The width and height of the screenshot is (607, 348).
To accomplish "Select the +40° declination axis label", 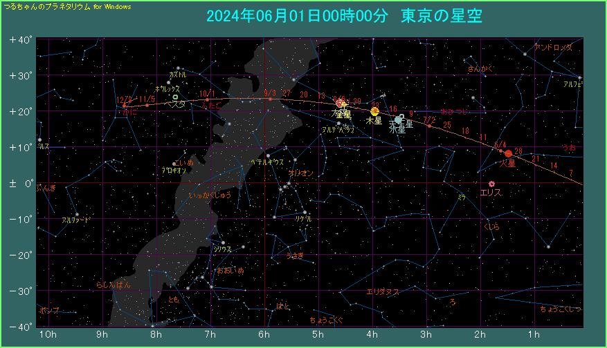I will (21, 39).
